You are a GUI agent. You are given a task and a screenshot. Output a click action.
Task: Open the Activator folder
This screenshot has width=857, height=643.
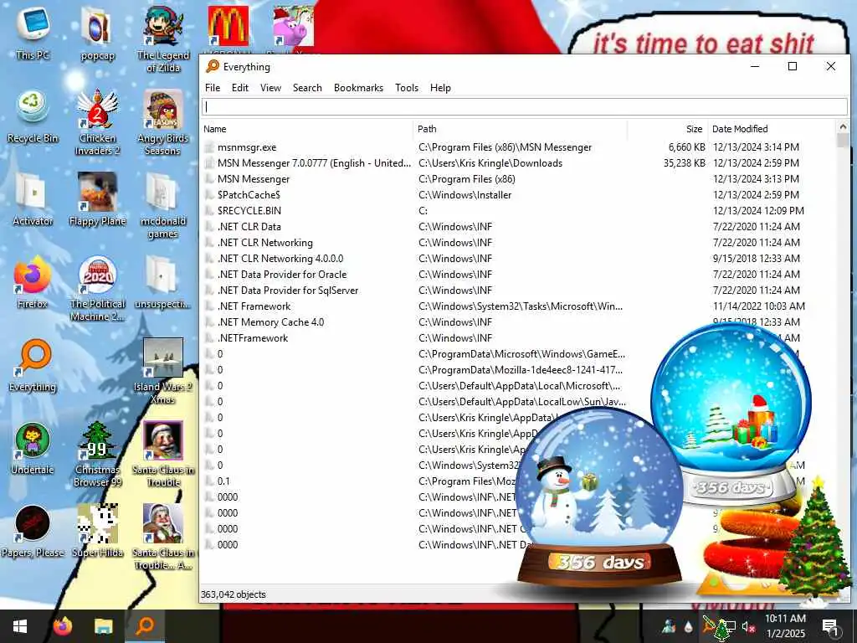(x=33, y=198)
